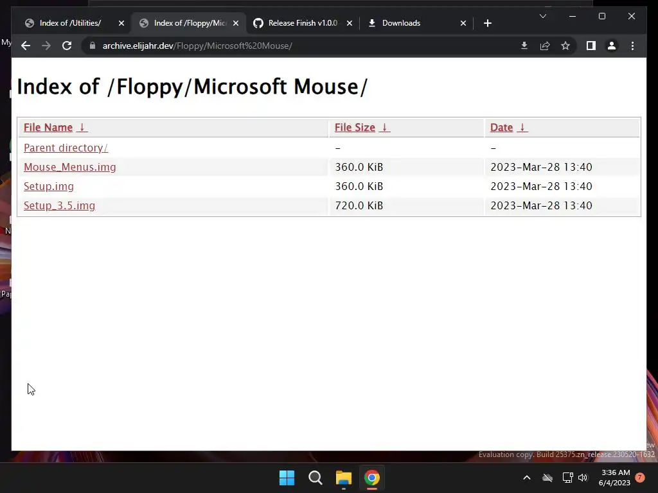The width and height of the screenshot is (658, 493).
Task: Download Mouse_Menus.img
Action: 69,168
